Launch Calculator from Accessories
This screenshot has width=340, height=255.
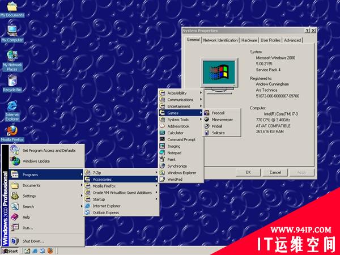(181, 133)
